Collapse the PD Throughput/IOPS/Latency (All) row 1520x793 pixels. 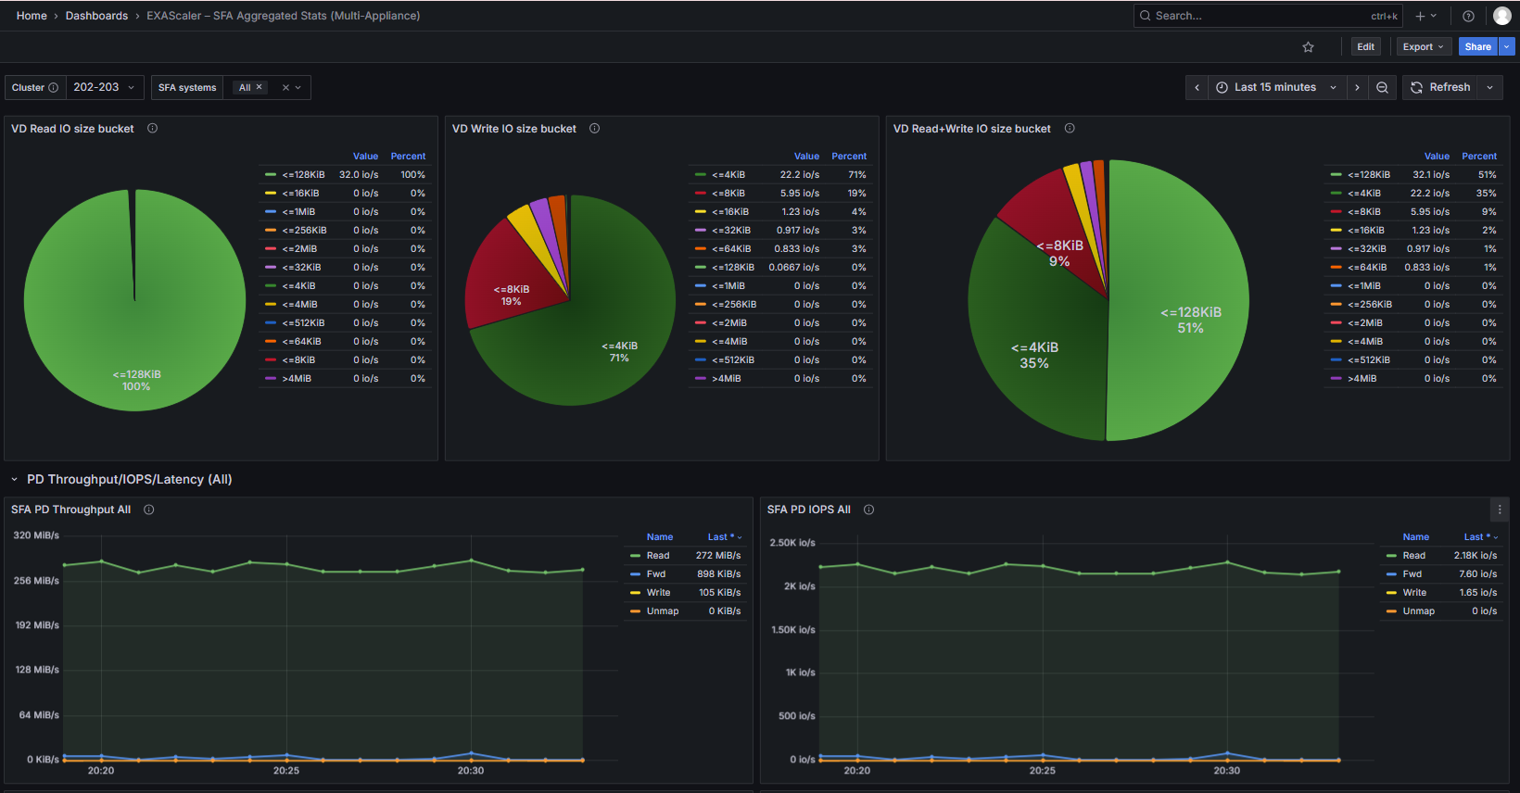(x=15, y=480)
